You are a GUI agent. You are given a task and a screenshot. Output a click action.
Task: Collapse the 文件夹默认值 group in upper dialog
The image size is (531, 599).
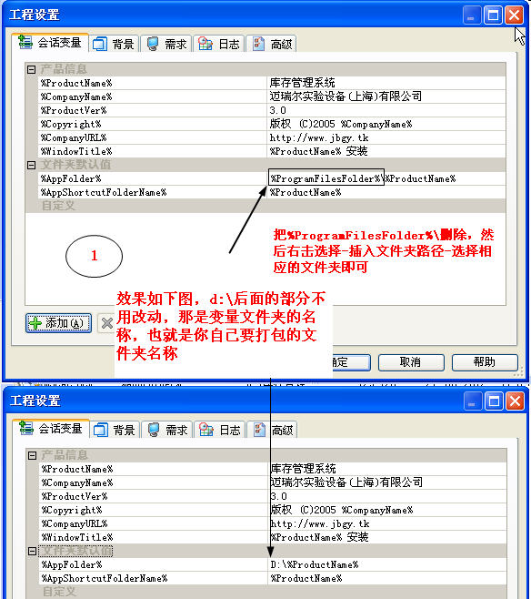click(x=31, y=165)
